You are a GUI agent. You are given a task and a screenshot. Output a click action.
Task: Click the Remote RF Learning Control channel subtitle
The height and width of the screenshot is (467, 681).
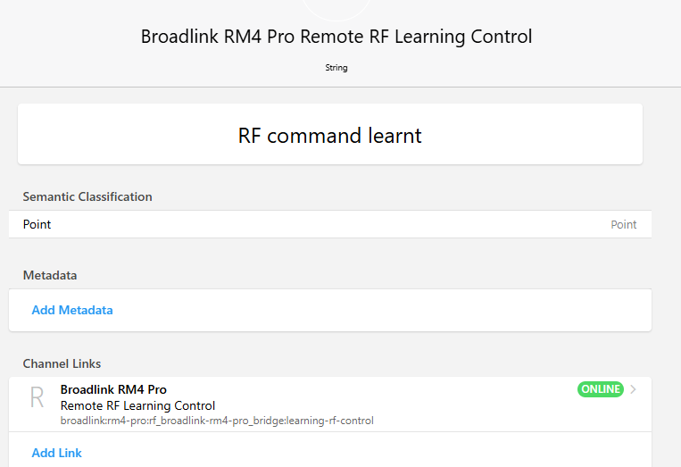click(x=137, y=405)
